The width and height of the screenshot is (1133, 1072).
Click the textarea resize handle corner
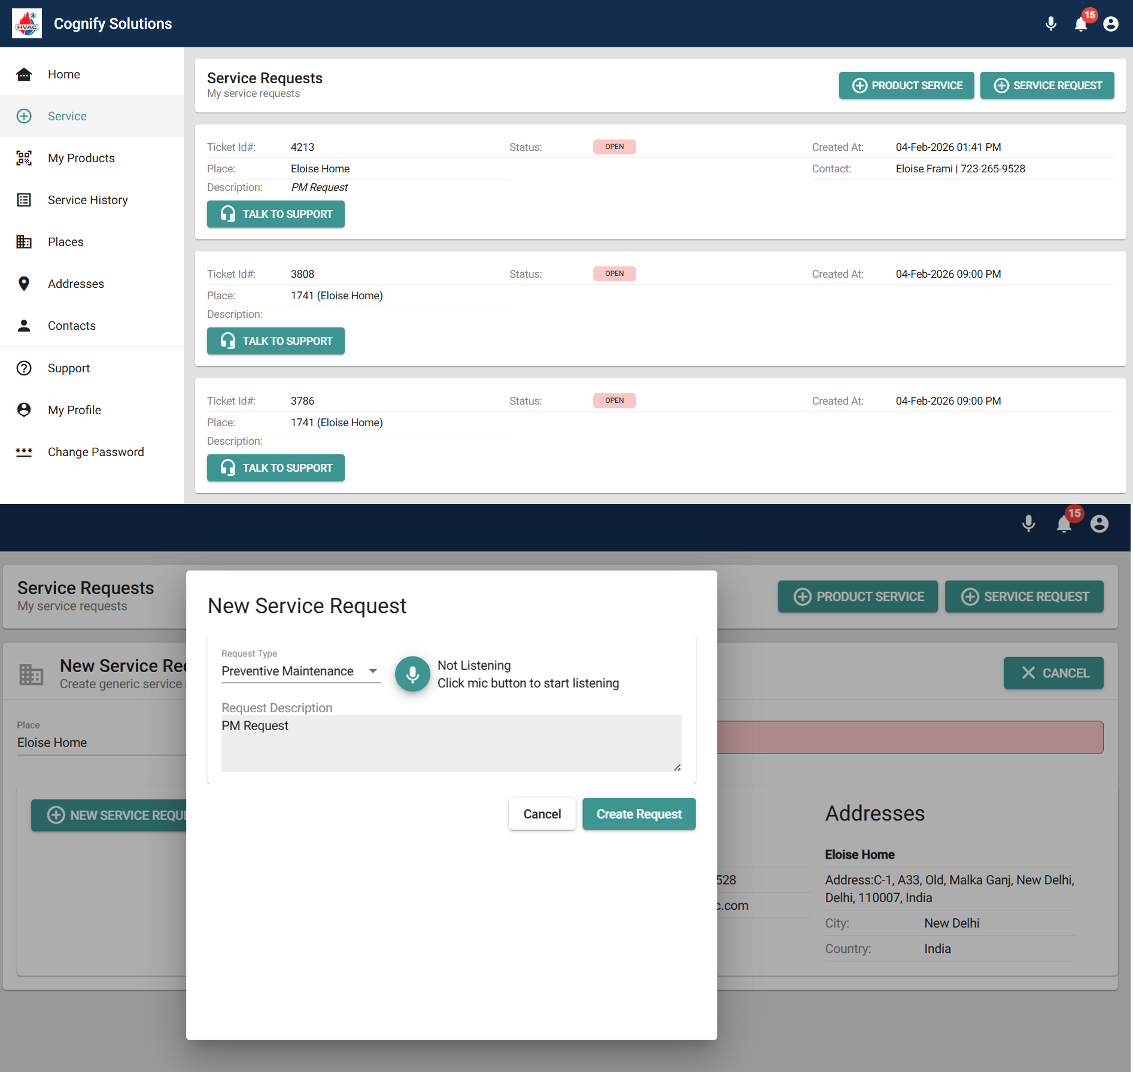[x=677, y=767]
